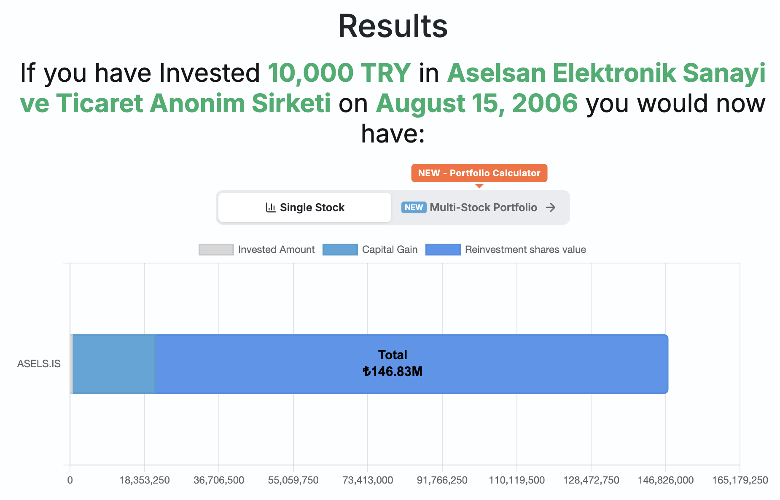Click the Capital Gain bar segment

[114, 364]
